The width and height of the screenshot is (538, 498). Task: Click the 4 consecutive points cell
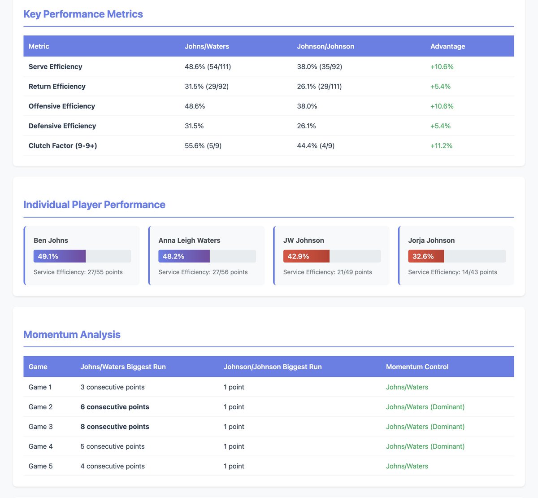point(113,466)
